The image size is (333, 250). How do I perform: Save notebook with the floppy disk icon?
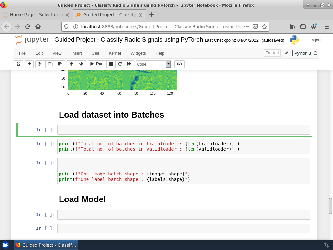18,64
